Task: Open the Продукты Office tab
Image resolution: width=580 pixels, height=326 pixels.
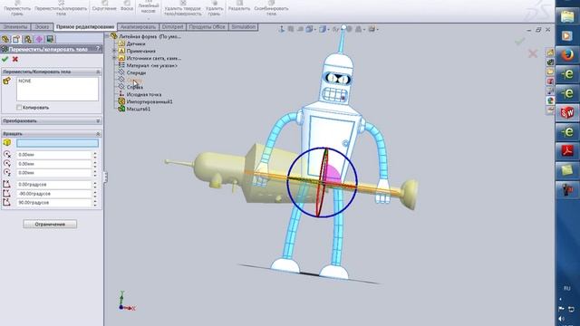Action: point(207,27)
